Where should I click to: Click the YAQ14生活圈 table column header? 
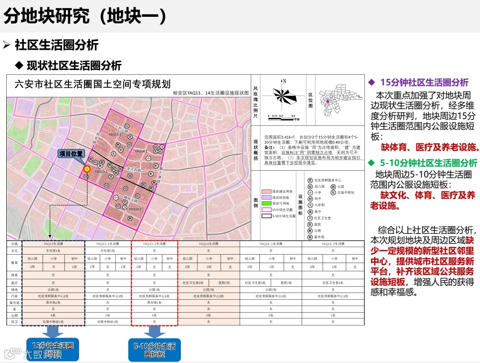coord(209,244)
